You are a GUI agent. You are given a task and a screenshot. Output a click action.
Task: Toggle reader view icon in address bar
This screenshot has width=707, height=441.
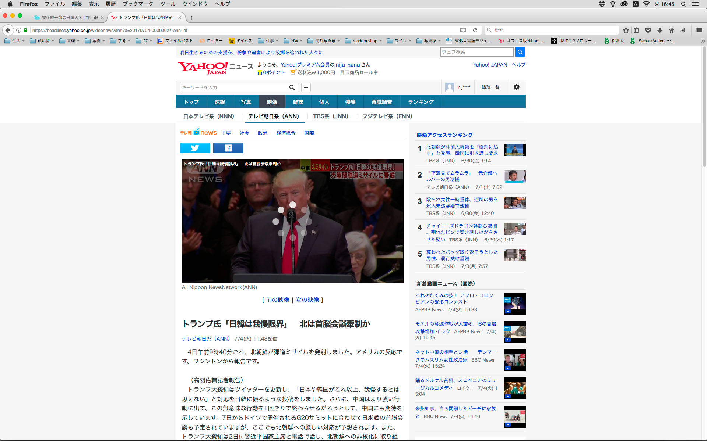463,30
